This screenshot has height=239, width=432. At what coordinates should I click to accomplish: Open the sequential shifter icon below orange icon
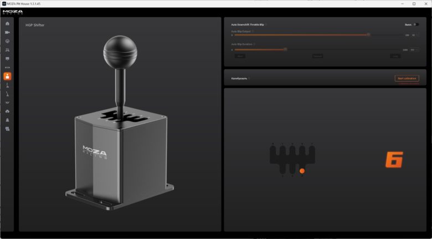pos(7,85)
